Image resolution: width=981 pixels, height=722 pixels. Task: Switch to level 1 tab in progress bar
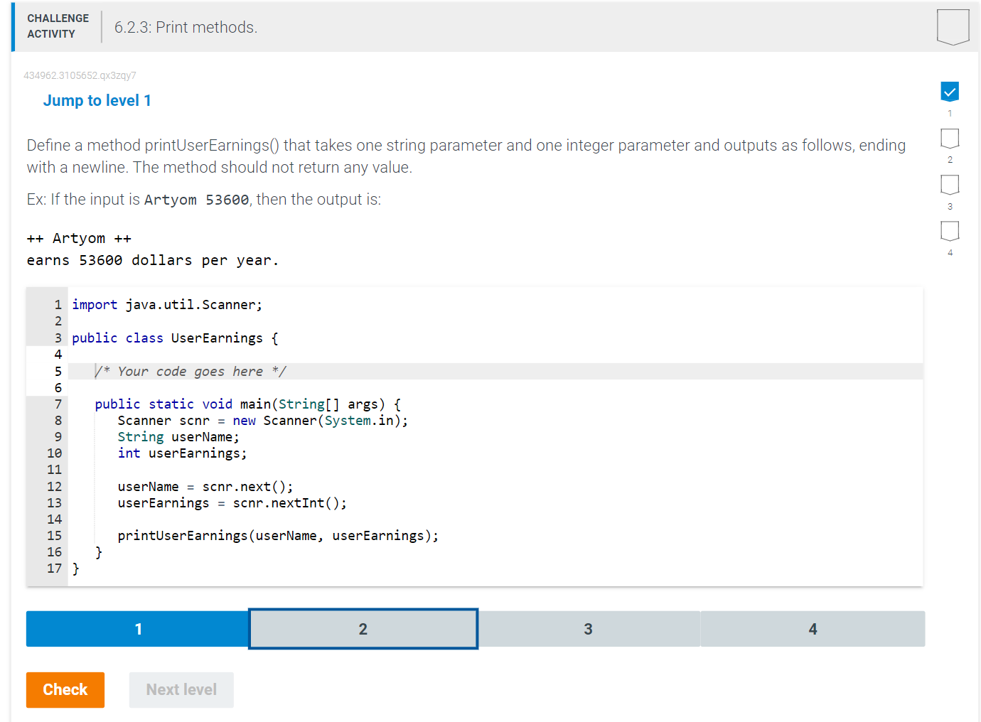pos(138,629)
